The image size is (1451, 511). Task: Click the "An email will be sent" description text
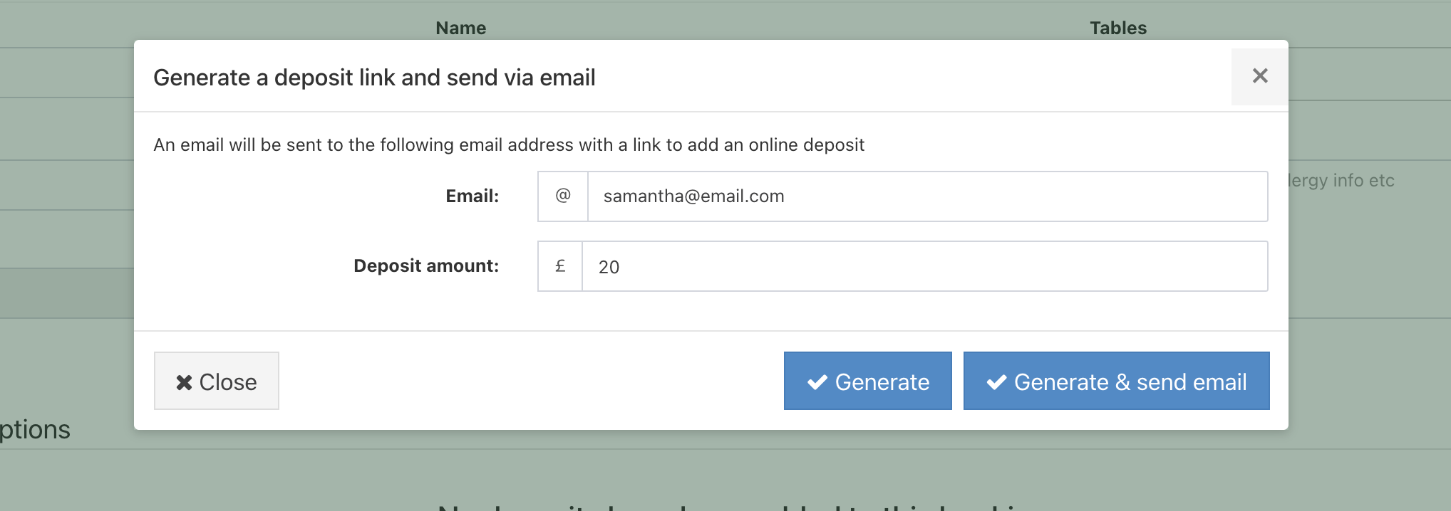click(x=508, y=145)
